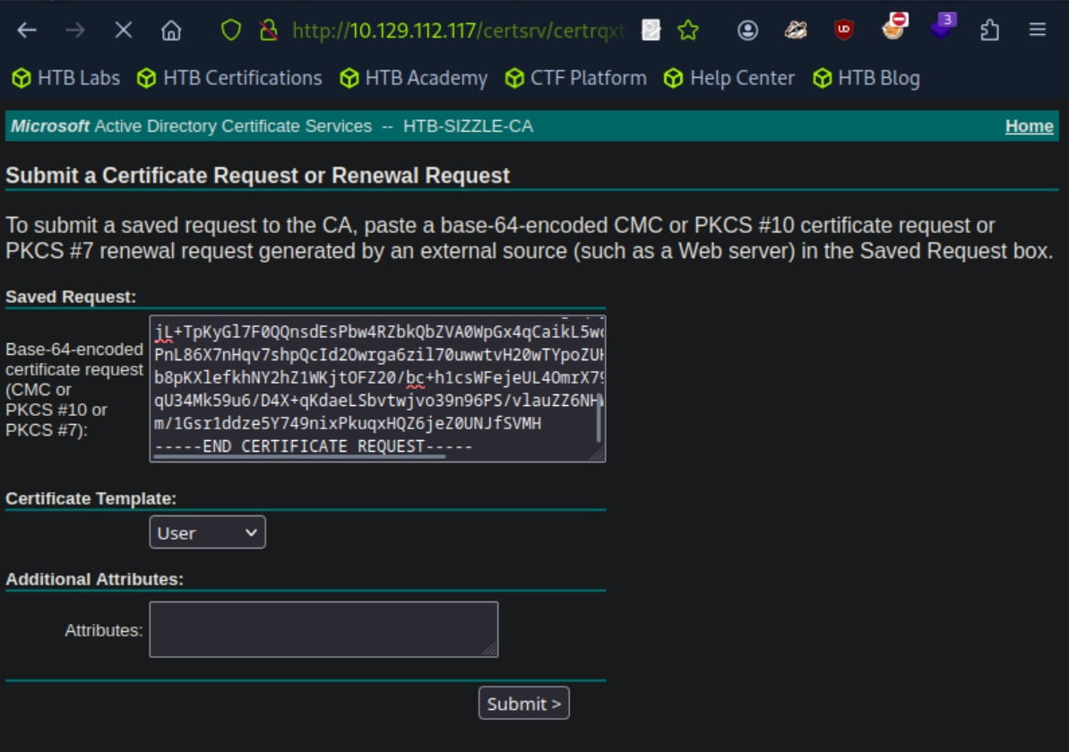Bookmark this page with the star
This screenshot has height=752, width=1069.
coord(688,30)
